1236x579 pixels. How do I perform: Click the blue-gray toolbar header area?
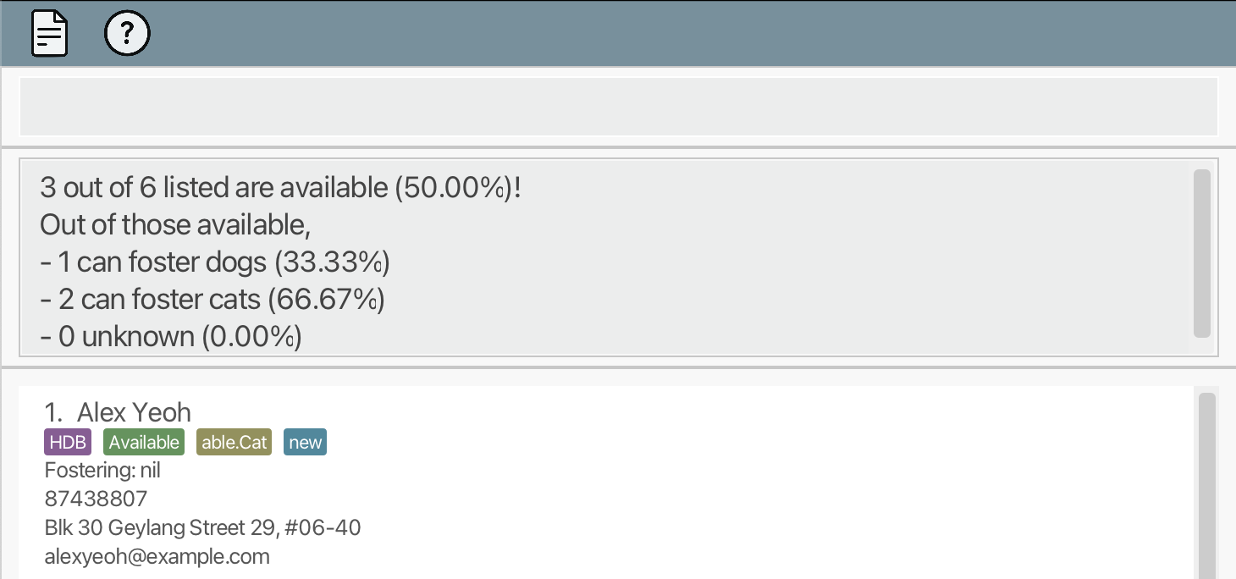click(677, 34)
